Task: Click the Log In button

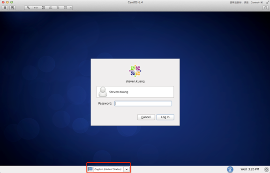Action: [165, 117]
